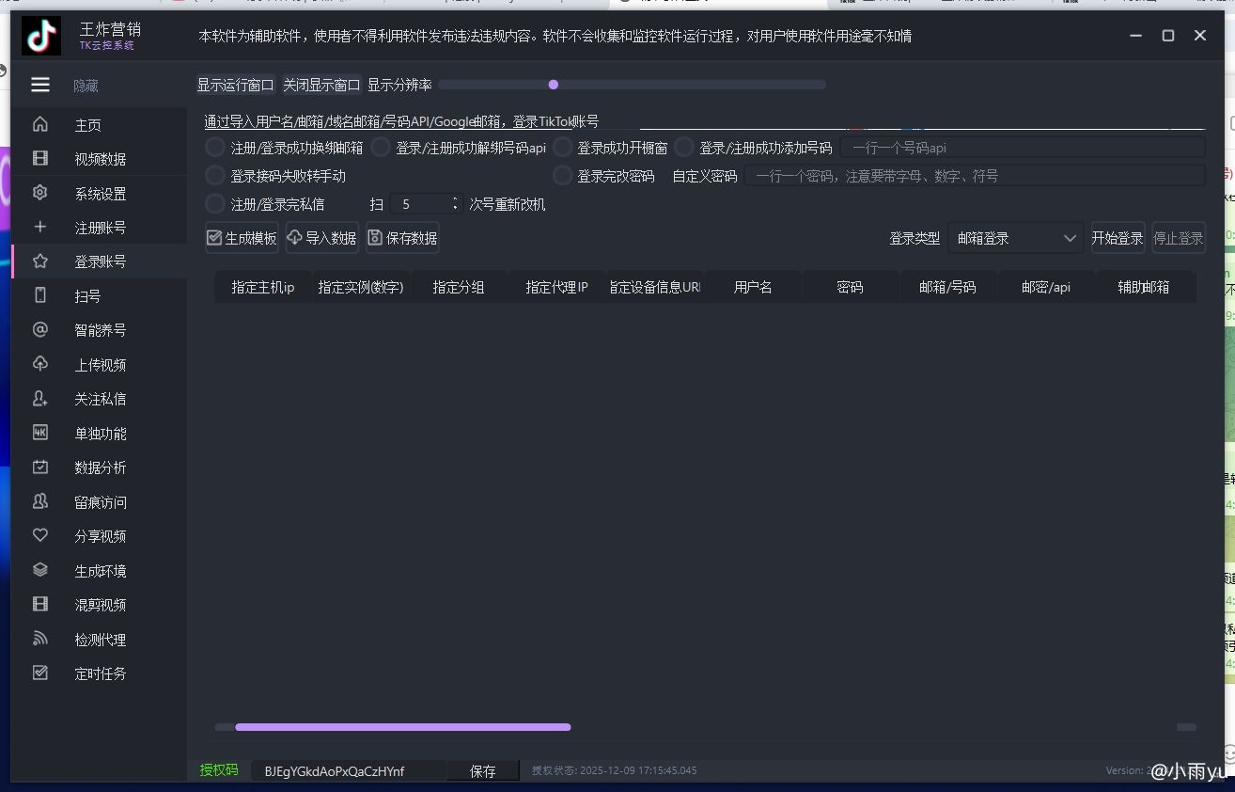
Task: Click the hamburger menu icon in sidebar
Action: [40, 85]
